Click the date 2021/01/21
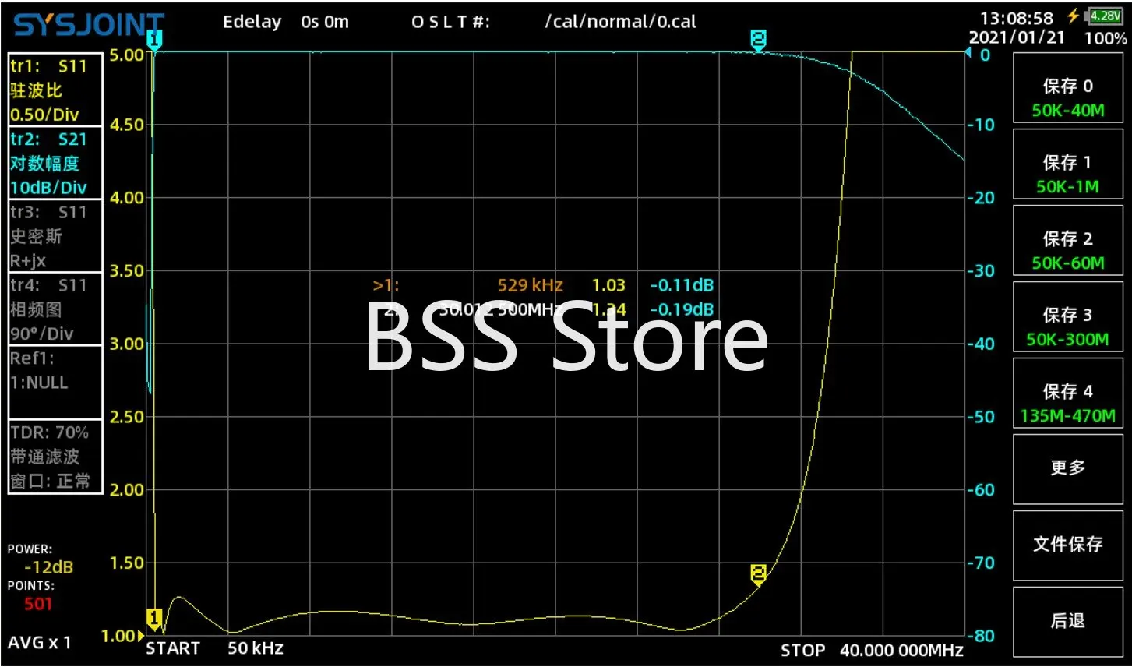The width and height of the screenshot is (1132, 667). pyautogui.click(x=1016, y=37)
